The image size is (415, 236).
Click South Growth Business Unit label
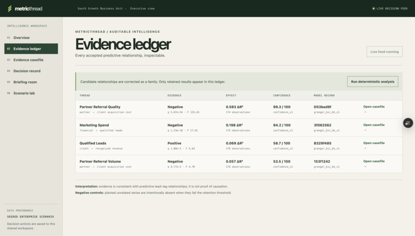(x=100, y=8)
